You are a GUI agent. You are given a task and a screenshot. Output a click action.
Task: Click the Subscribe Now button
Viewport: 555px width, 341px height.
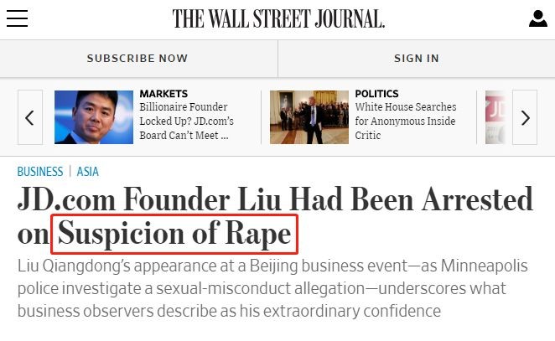pyautogui.click(x=137, y=59)
